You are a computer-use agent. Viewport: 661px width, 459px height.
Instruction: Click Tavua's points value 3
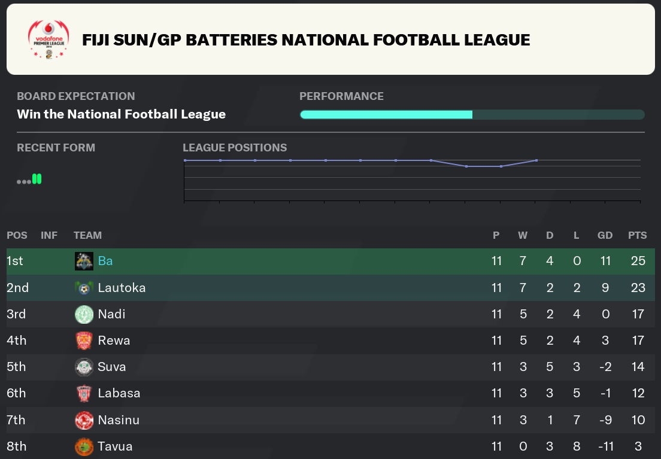[638, 446]
